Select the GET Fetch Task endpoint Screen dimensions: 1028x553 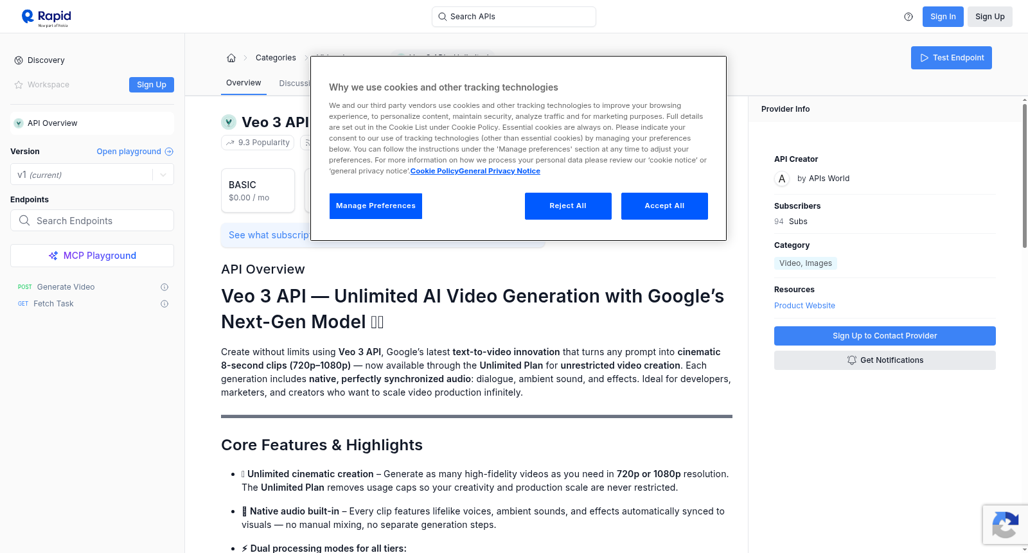click(x=46, y=304)
